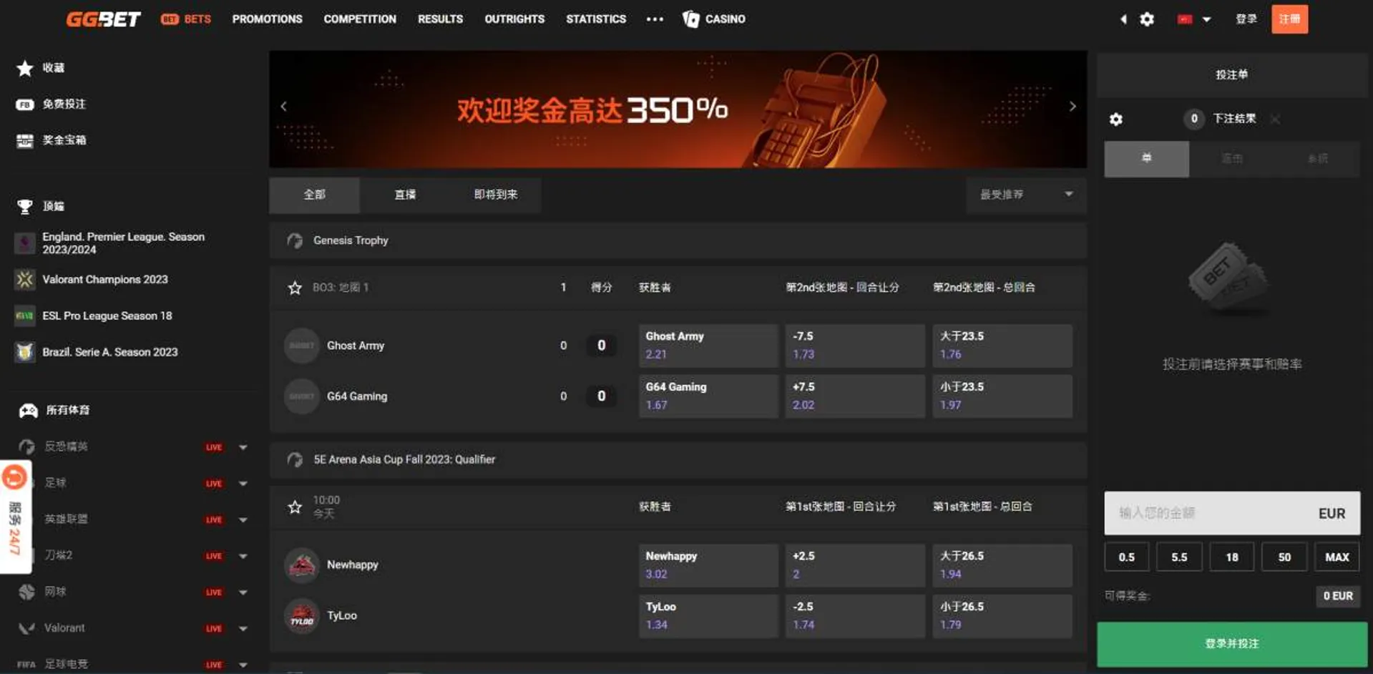Open Brazil Serie A Season 2023
Screen dimensions: 1373x674
(96, 352)
